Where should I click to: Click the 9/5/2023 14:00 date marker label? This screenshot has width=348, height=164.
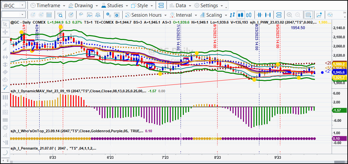click(277, 36)
